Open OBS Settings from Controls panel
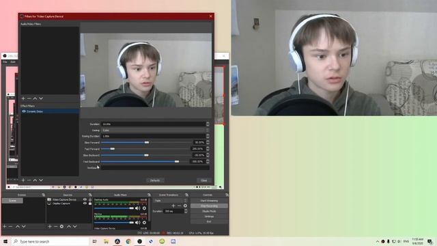This screenshot has height=246, width=437. (x=209, y=217)
